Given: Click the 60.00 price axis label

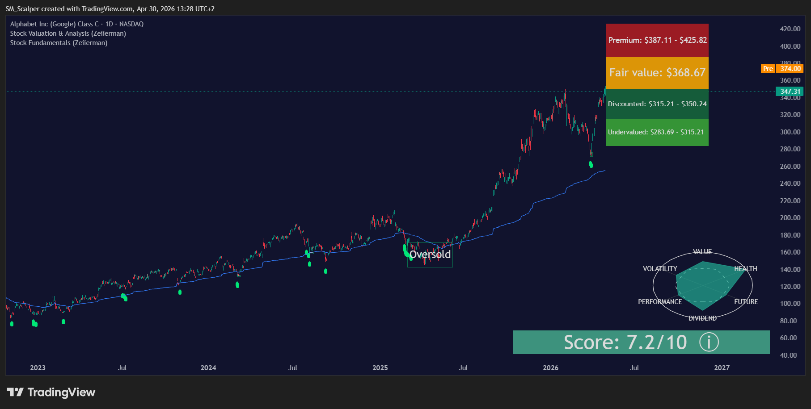Looking at the screenshot, I should click(x=788, y=338).
